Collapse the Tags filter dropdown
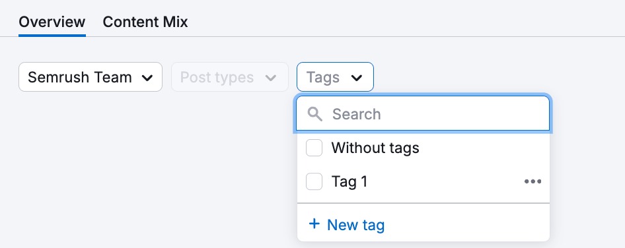 (x=335, y=77)
